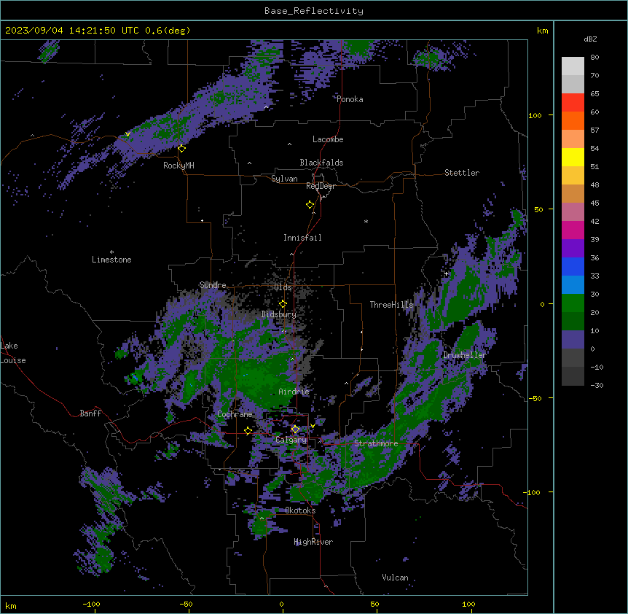Screen dimensions: 628x614
Task: Click the RockyMH label
Action: pos(178,166)
